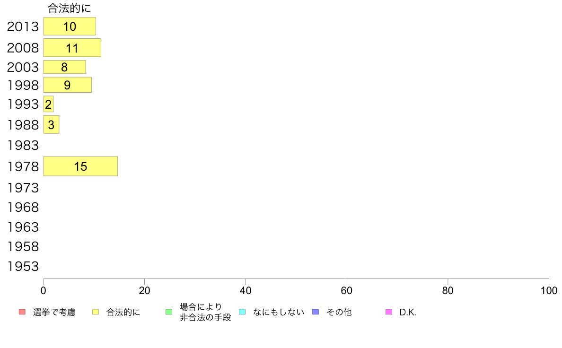
Task: Click the 選挙で考慮 legend label text
Action: 54,312
